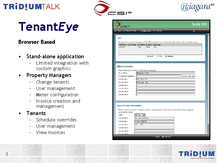Viewport: 217px width, 163px height.
Task: Click the Billing Information heading link
Action: tap(125, 66)
